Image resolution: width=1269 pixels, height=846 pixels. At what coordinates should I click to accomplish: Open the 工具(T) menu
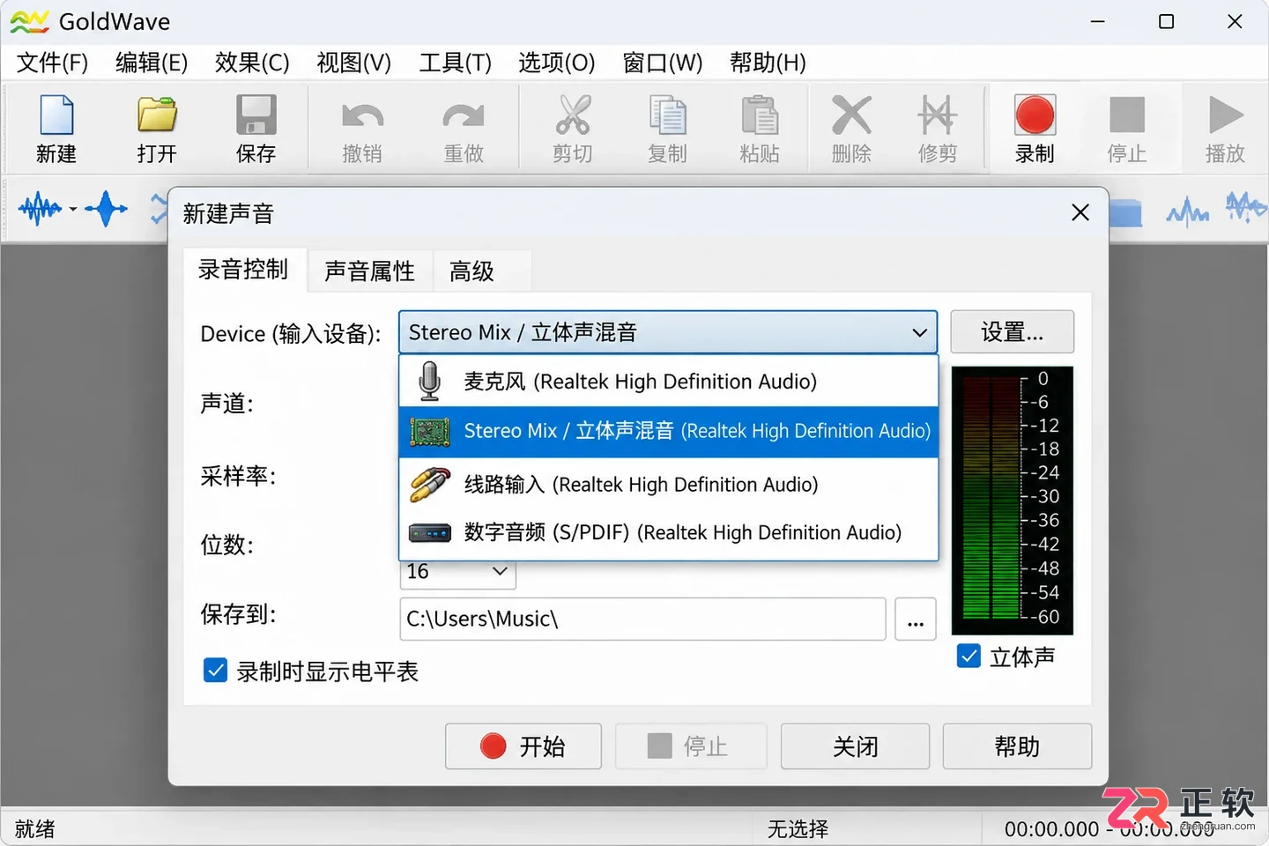tap(455, 63)
